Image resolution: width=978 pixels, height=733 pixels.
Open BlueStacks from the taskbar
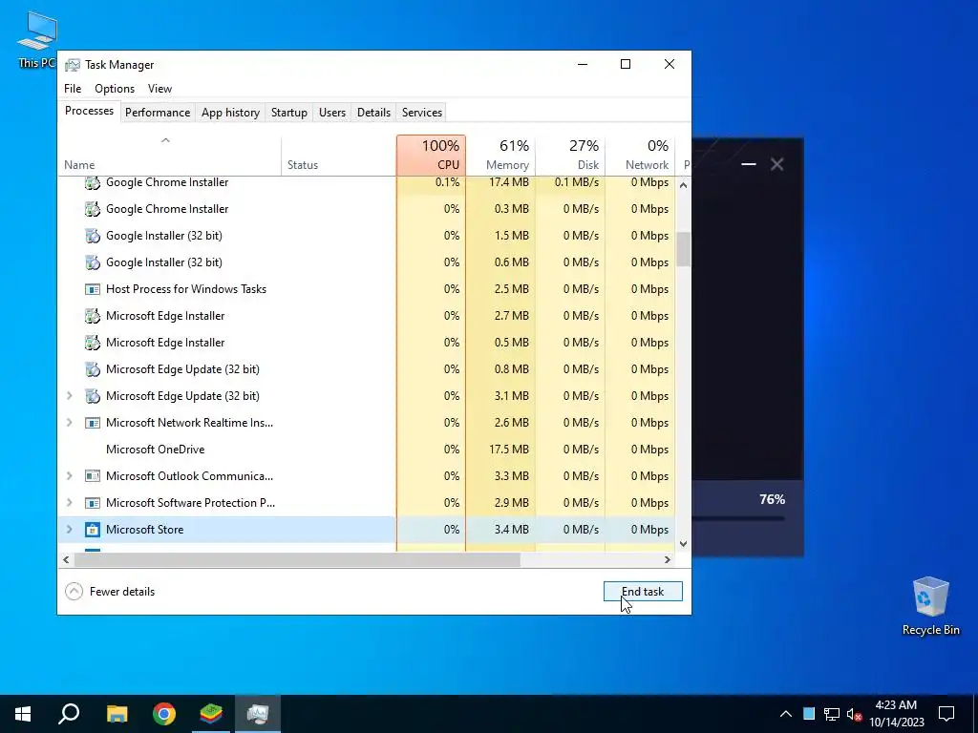pyautogui.click(x=211, y=714)
